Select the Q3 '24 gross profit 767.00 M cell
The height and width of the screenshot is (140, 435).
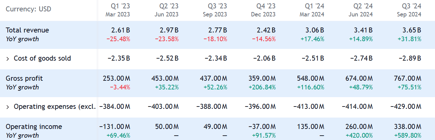point(407,78)
